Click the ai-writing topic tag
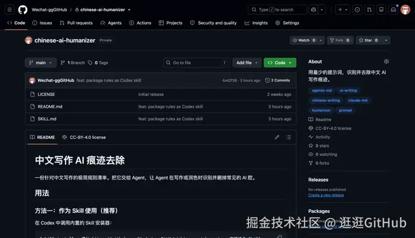 [348, 91]
